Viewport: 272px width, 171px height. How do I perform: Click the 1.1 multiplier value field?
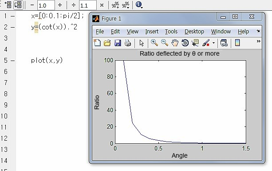pos(88,5)
